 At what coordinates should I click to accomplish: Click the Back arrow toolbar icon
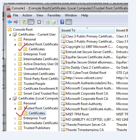(10, 22)
